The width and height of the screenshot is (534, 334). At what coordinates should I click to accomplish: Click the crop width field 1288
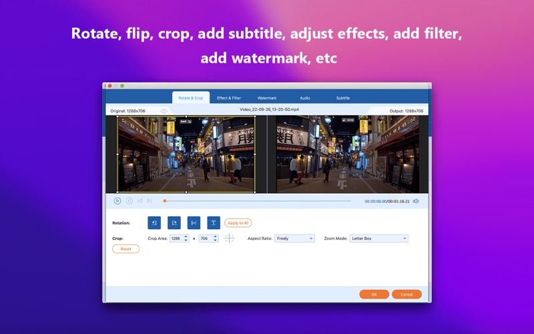tap(177, 238)
